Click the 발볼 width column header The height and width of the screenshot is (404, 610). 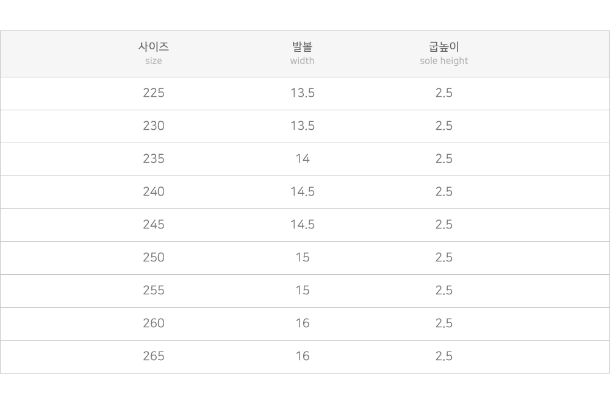click(x=303, y=53)
